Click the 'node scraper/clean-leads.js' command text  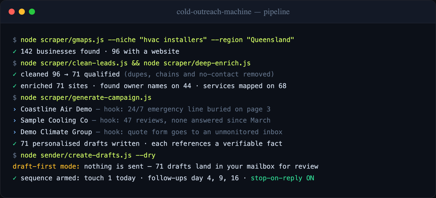pyautogui.click(x=74, y=63)
